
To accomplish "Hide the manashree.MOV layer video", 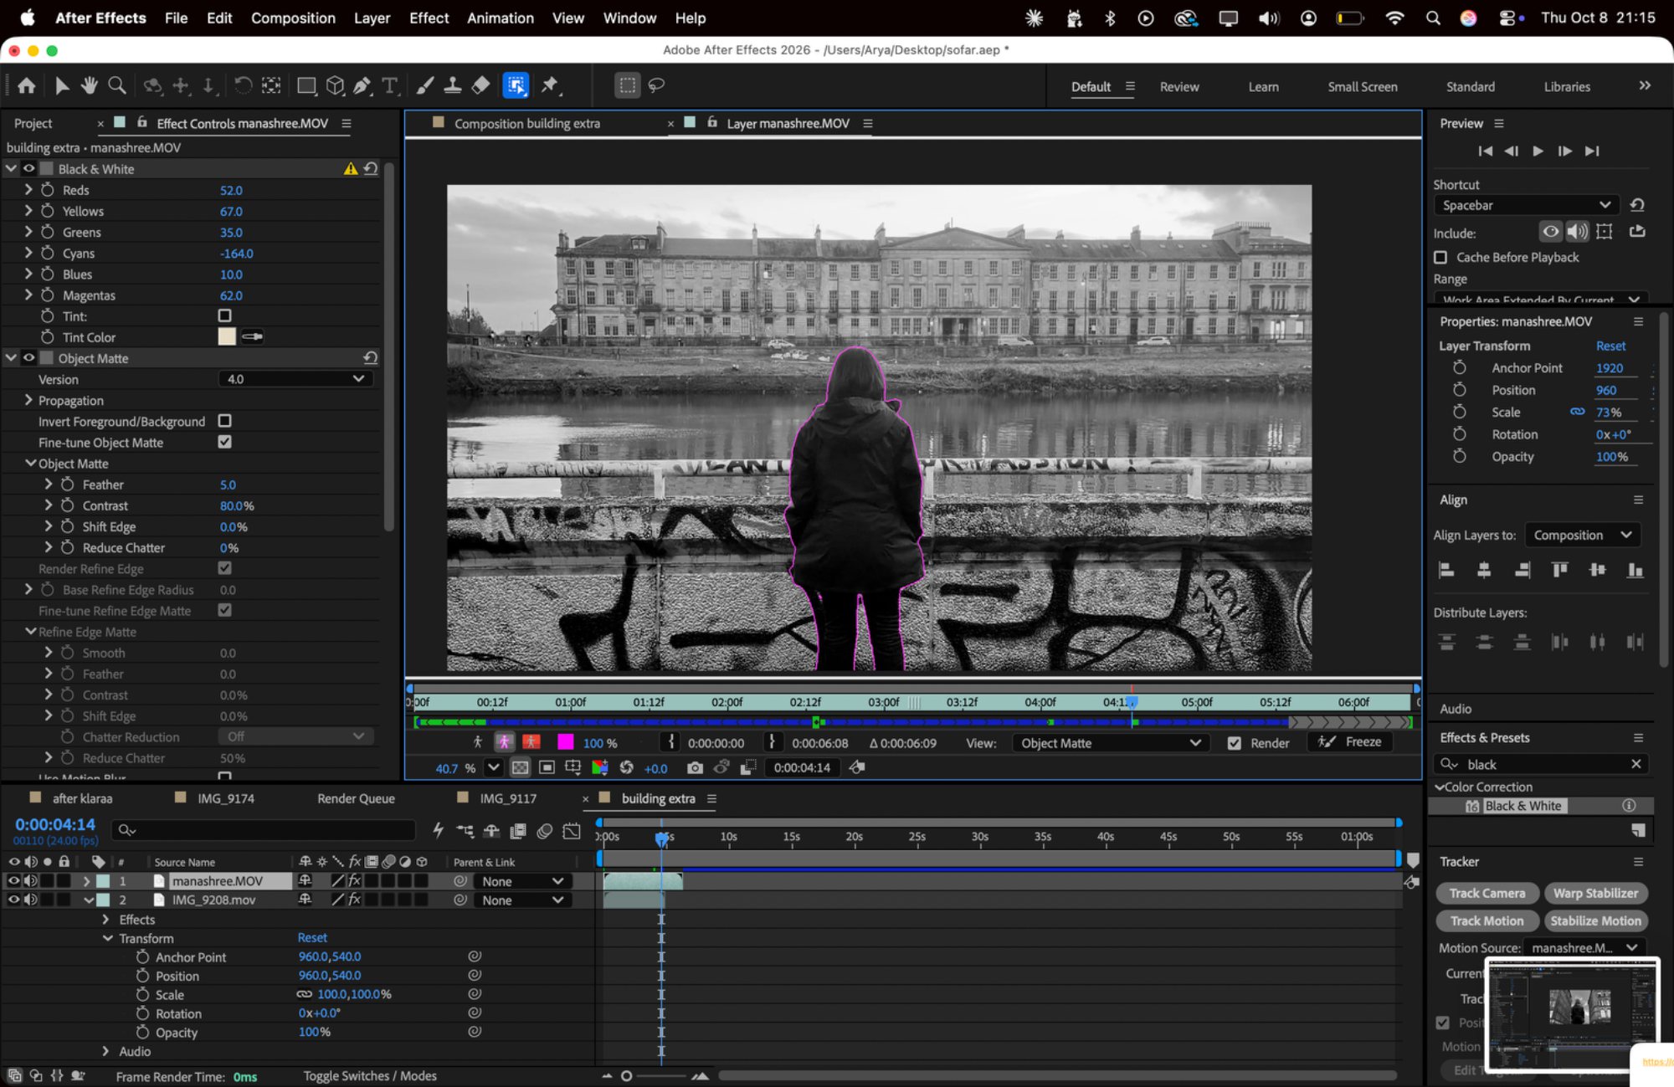I will (13, 881).
